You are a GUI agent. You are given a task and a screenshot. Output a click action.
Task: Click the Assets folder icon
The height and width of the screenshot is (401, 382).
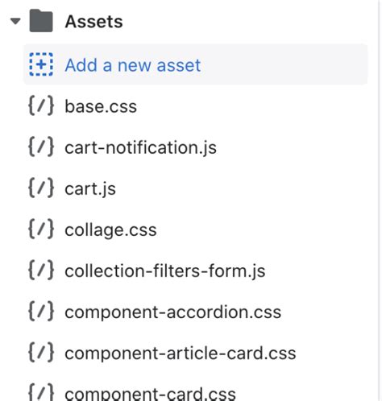[x=41, y=21]
